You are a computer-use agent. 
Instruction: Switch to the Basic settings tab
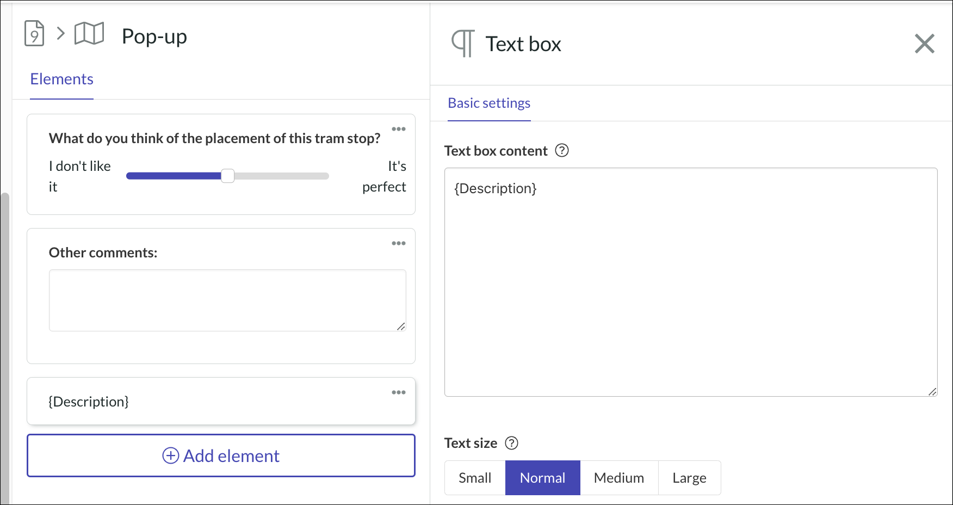488,103
